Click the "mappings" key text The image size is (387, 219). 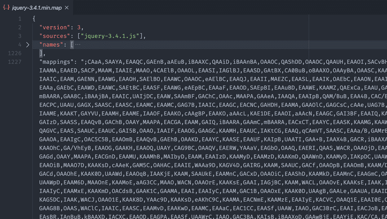[x=56, y=62]
